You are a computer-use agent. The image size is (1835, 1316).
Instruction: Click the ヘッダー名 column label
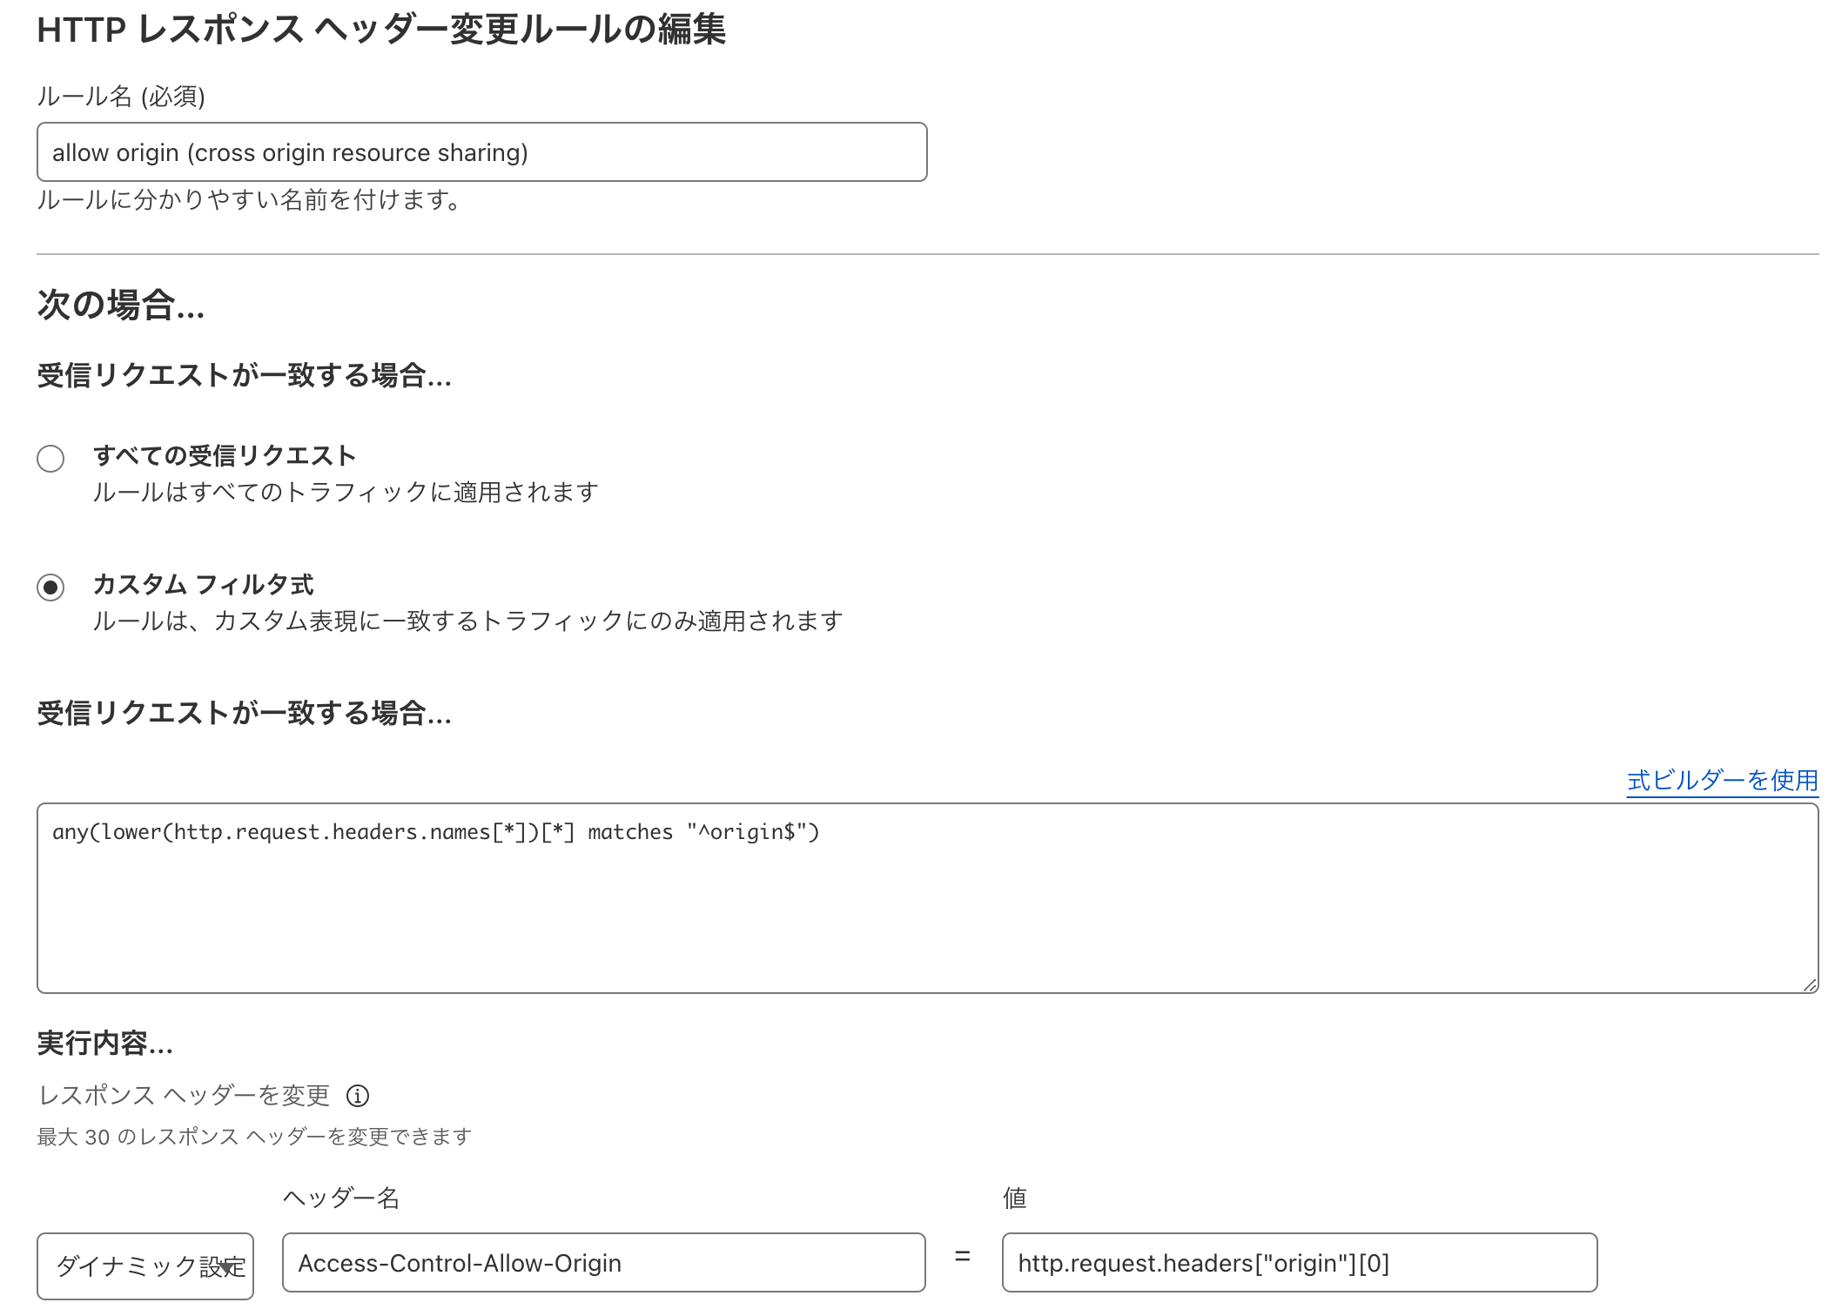tap(343, 1198)
